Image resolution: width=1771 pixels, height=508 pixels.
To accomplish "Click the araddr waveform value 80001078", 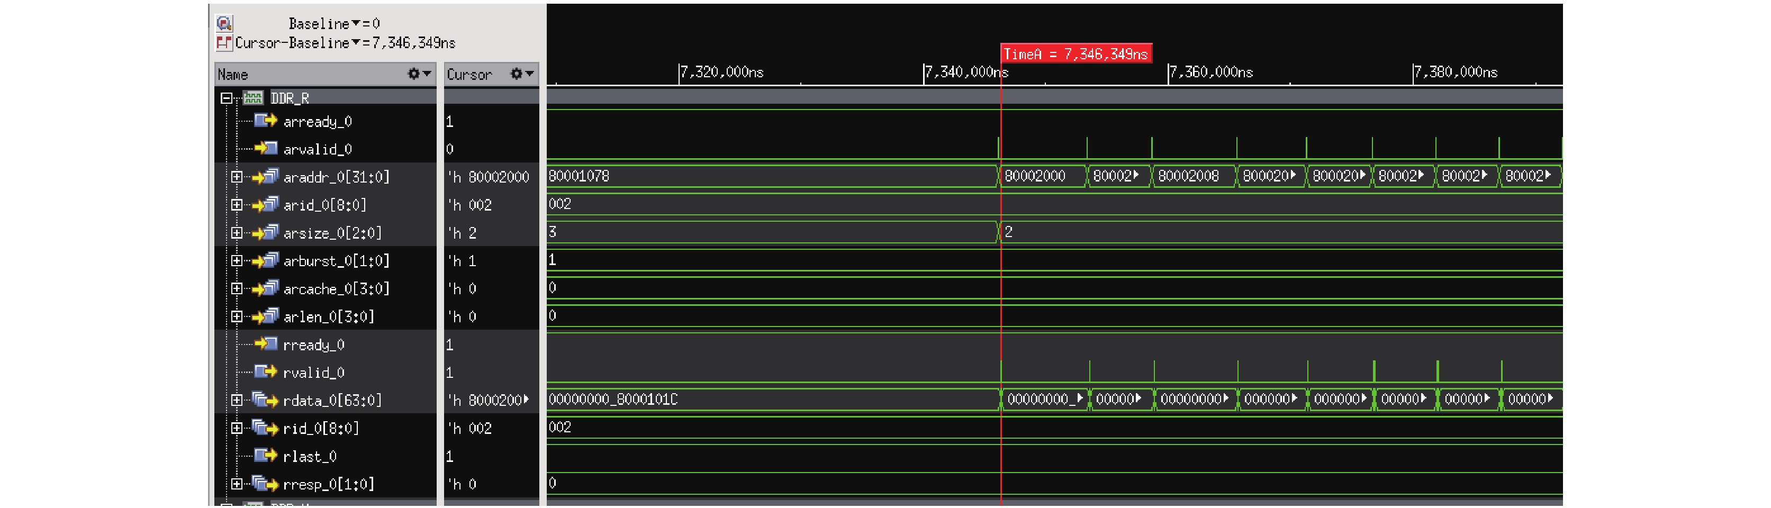I will (x=579, y=176).
